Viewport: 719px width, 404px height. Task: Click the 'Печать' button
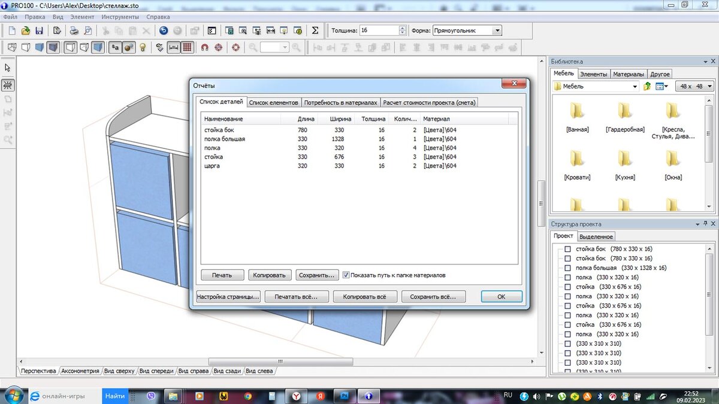tap(223, 275)
